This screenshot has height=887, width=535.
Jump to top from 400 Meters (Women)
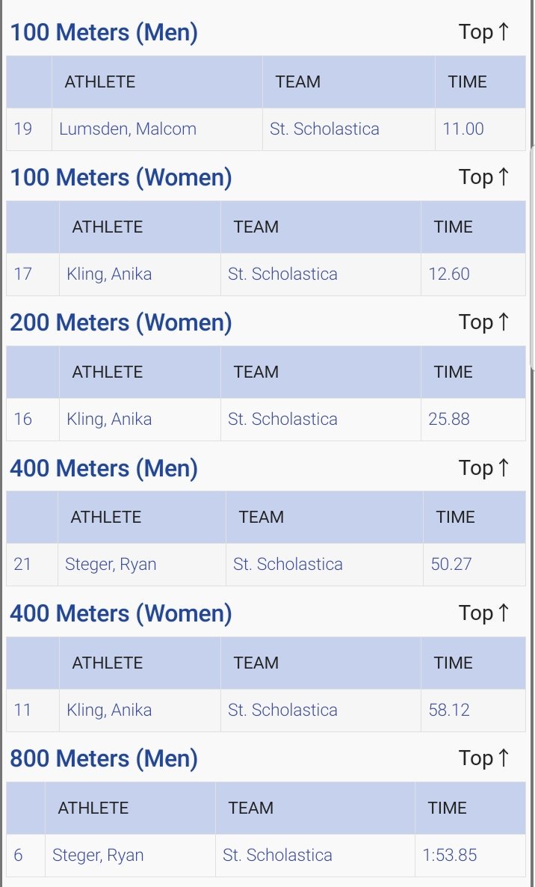(x=483, y=613)
